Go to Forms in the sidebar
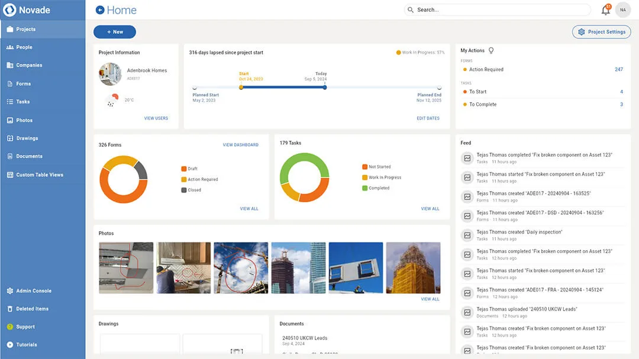The height and width of the screenshot is (359, 639). click(x=23, y=84)
